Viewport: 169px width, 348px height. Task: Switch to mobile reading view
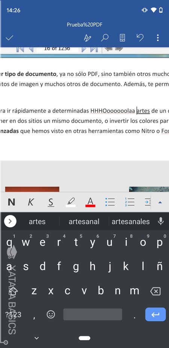point(122,38)
